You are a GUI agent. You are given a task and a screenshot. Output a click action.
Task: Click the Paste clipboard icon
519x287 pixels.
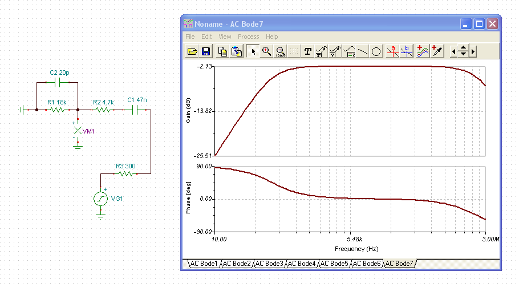pyautogui.click(x=237, y=52)
